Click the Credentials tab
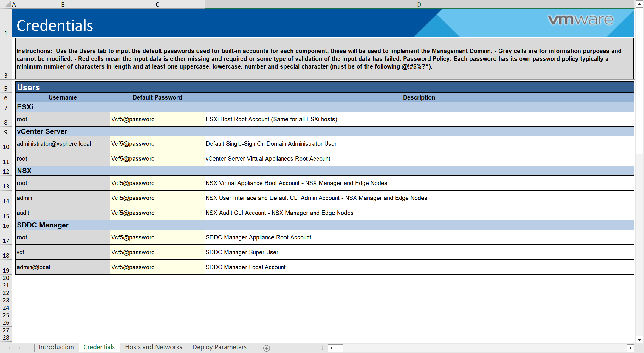The height and width of the screenshot is (353, 644). click(100, 347)
